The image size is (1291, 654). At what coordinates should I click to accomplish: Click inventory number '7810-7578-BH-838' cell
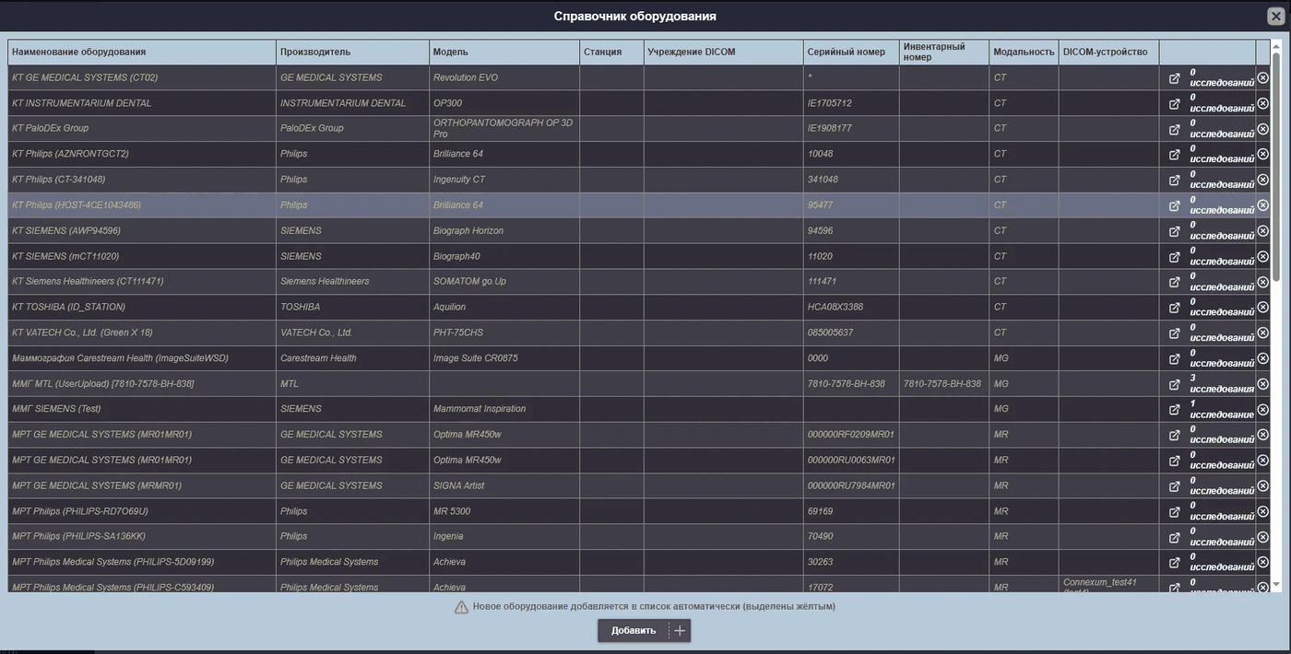click(x=944, y=383)
